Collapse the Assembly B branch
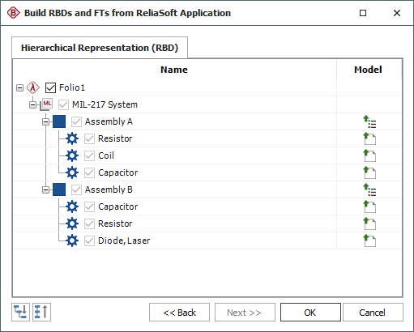This screenshot has height=332, width=414. 46,190
